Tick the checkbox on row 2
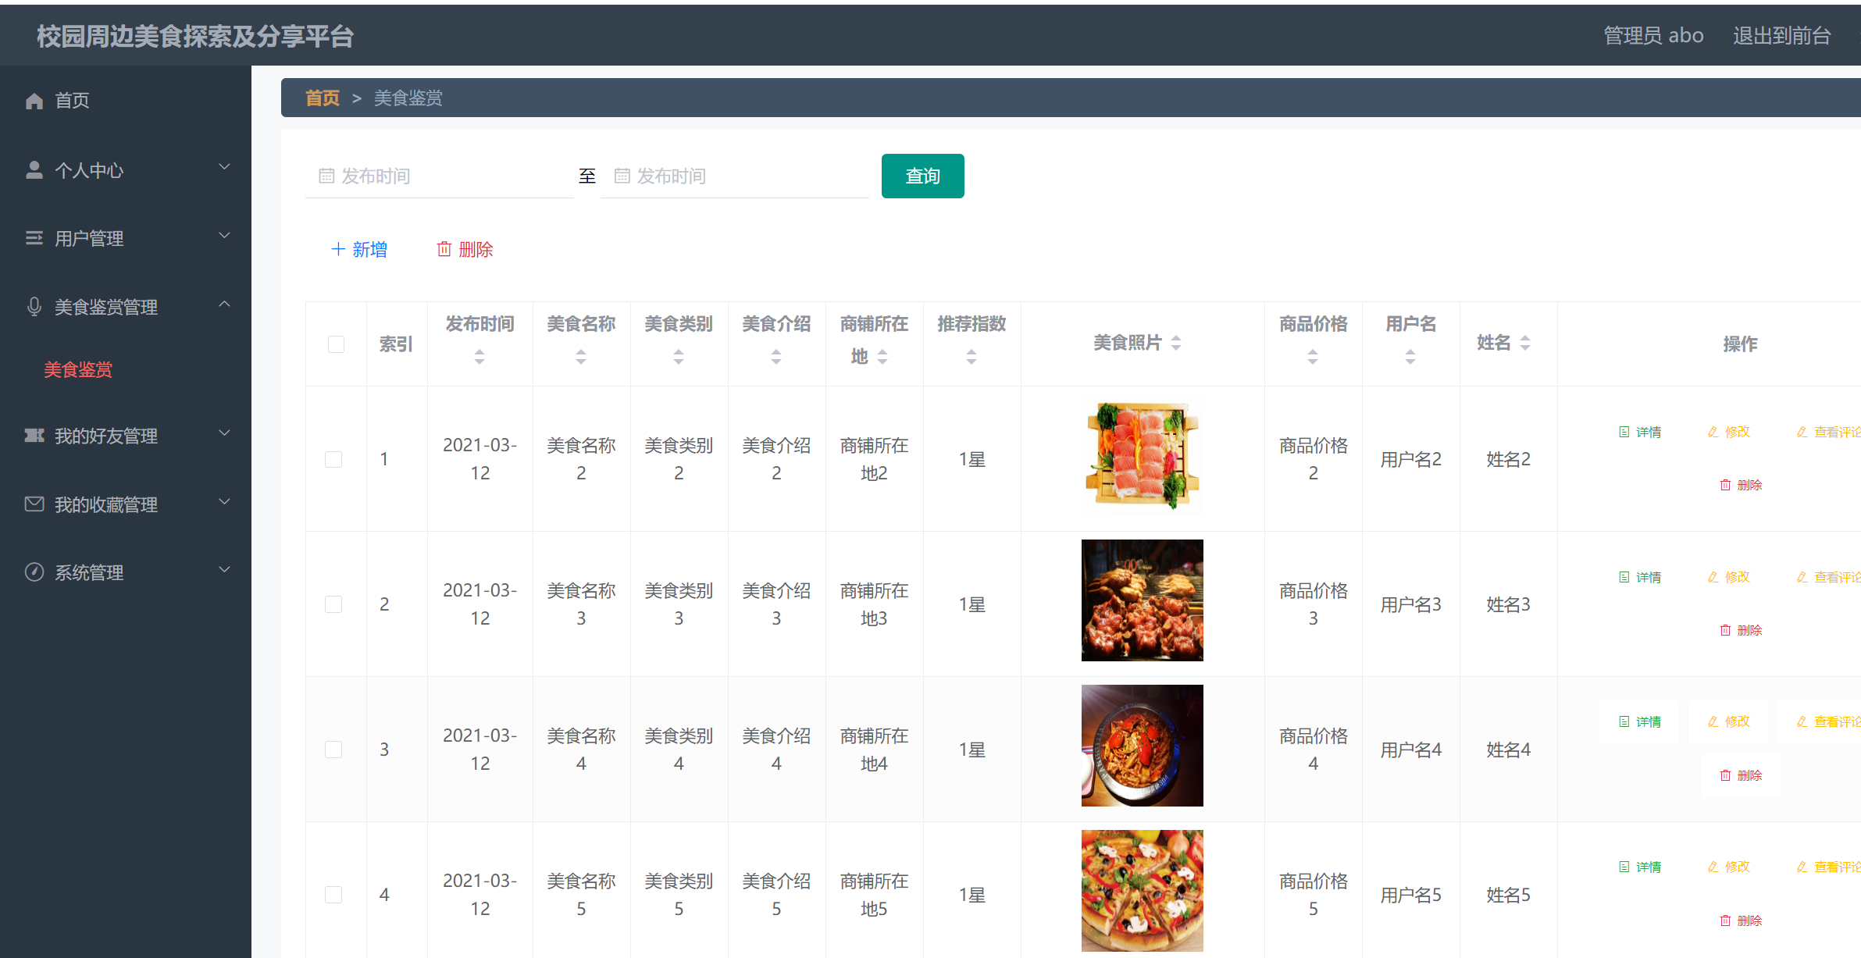Viewport: 1861px width, 958px height. 333,604
